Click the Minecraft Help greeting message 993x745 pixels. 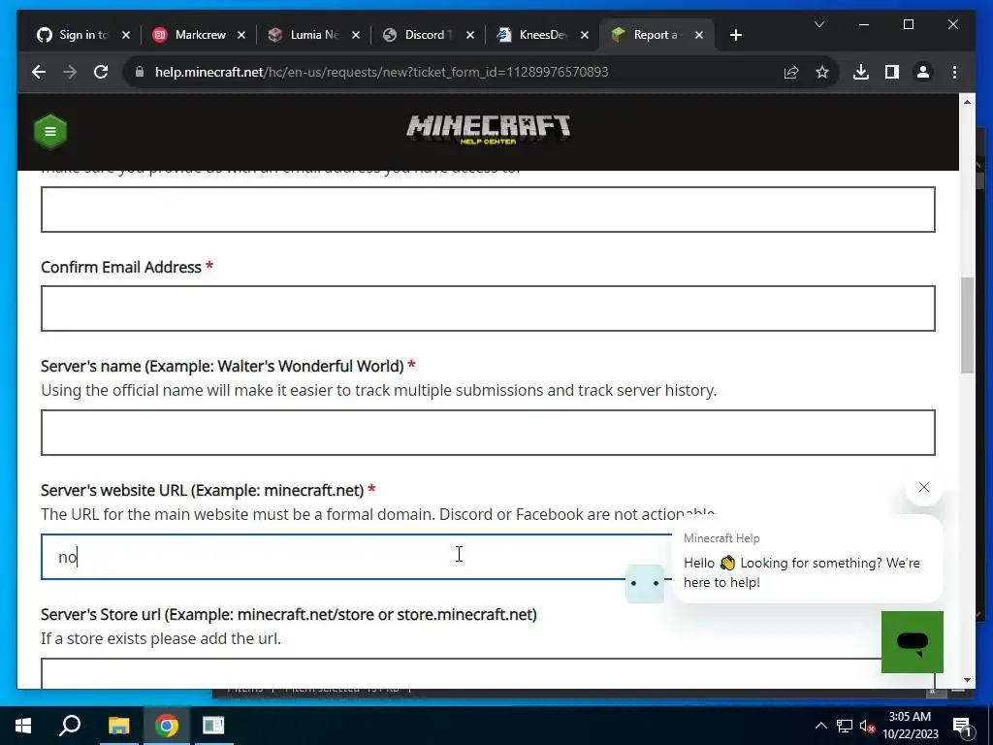click(802, 572)
